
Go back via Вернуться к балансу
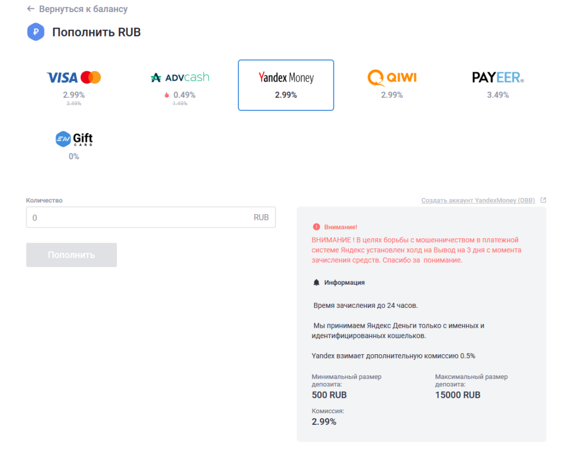coord(83,9)
